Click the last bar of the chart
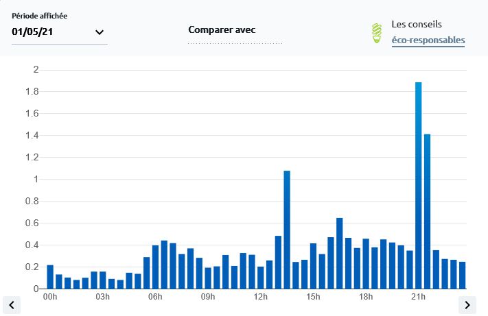The width and height of the screenshot is (488, 316). pos(462,275)
